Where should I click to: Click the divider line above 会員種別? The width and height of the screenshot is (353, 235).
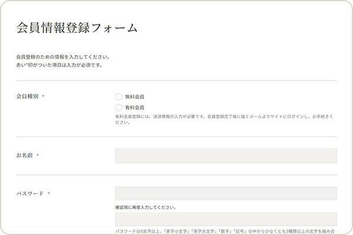pos(176,80)
